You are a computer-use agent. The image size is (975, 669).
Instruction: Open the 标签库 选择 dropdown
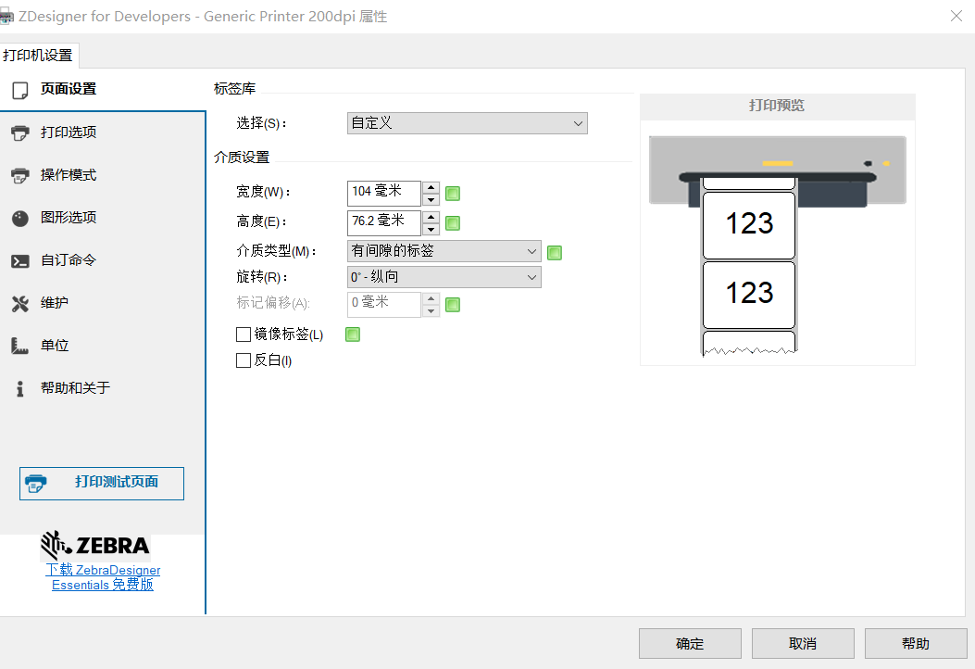[x=467, y=123]
